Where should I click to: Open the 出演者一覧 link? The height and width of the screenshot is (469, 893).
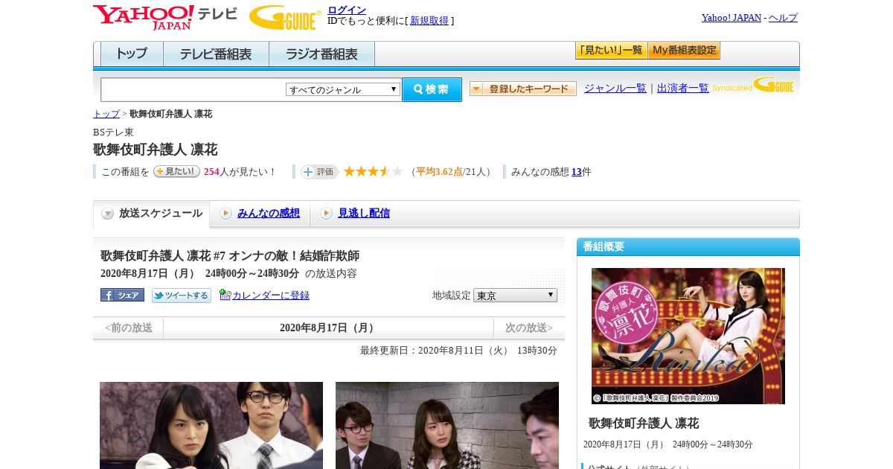coord(683,89)
